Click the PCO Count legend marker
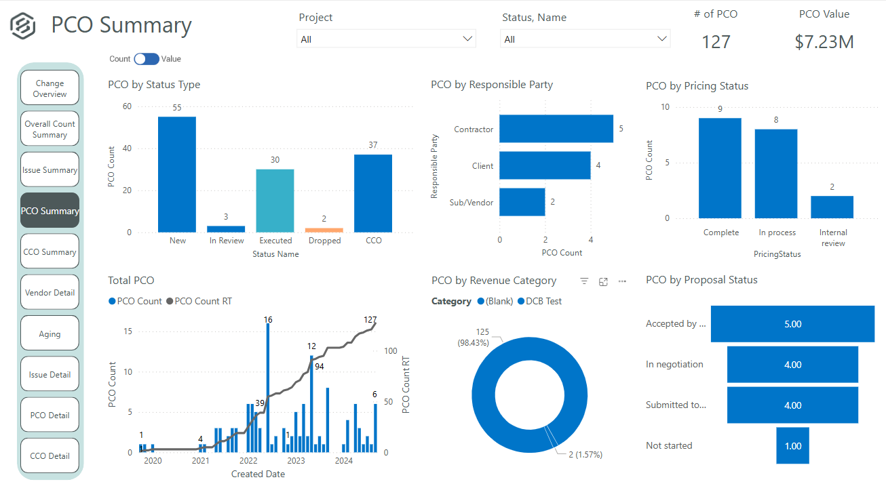This screenshot has width=886, height=486. [x=112, y=301]
